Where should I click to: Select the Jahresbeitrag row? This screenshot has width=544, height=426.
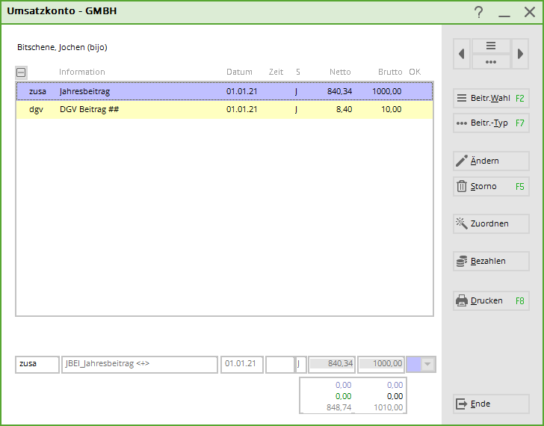pyautogui.click(x=224, y=91)
